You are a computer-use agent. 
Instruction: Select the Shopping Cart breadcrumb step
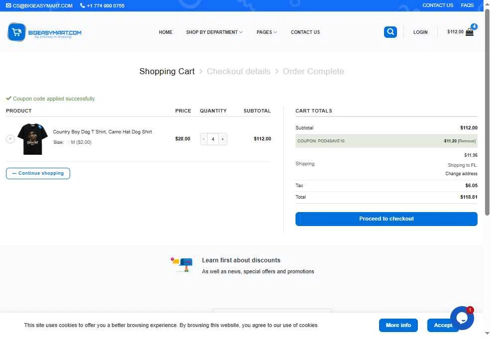click(x=167, y=71)
